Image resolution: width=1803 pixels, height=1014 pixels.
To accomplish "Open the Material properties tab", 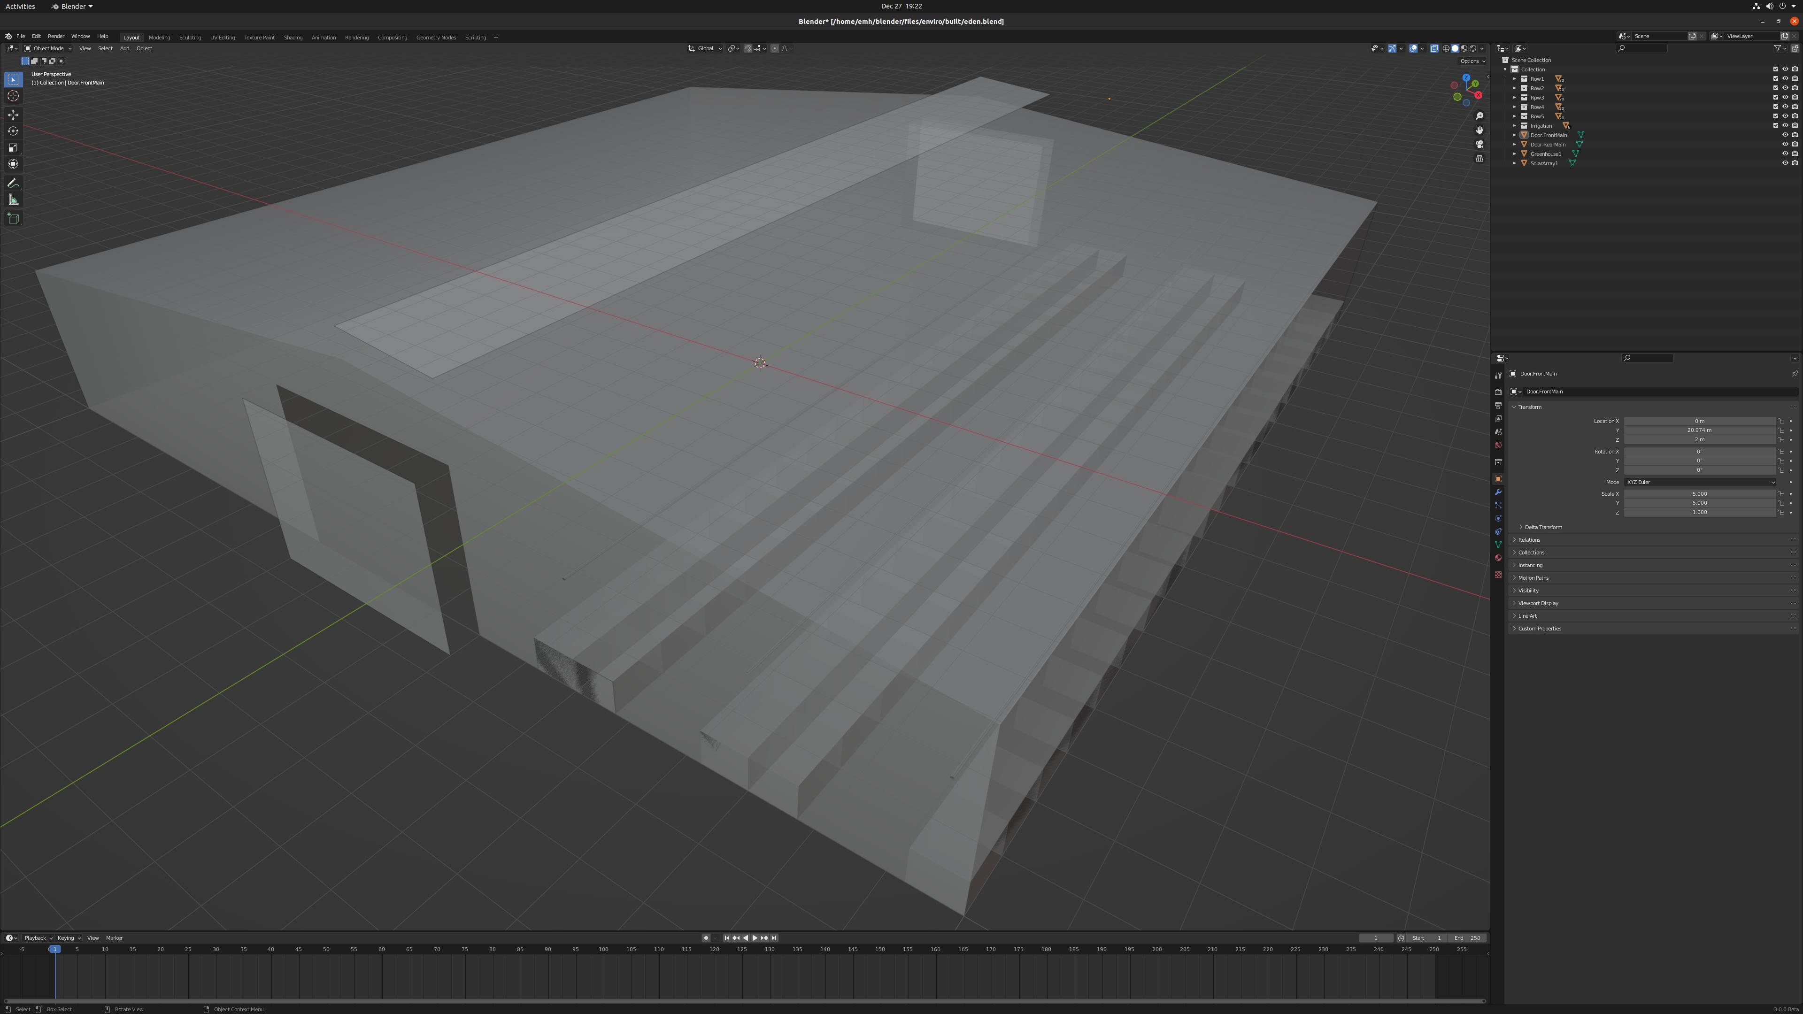I will click(x=1498, y=558).
